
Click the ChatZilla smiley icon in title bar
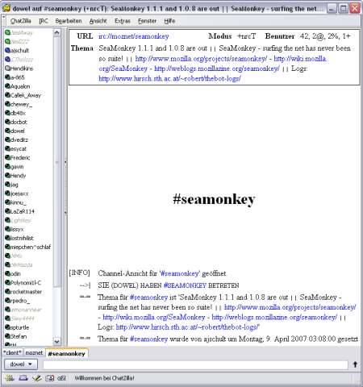[6, 8]
